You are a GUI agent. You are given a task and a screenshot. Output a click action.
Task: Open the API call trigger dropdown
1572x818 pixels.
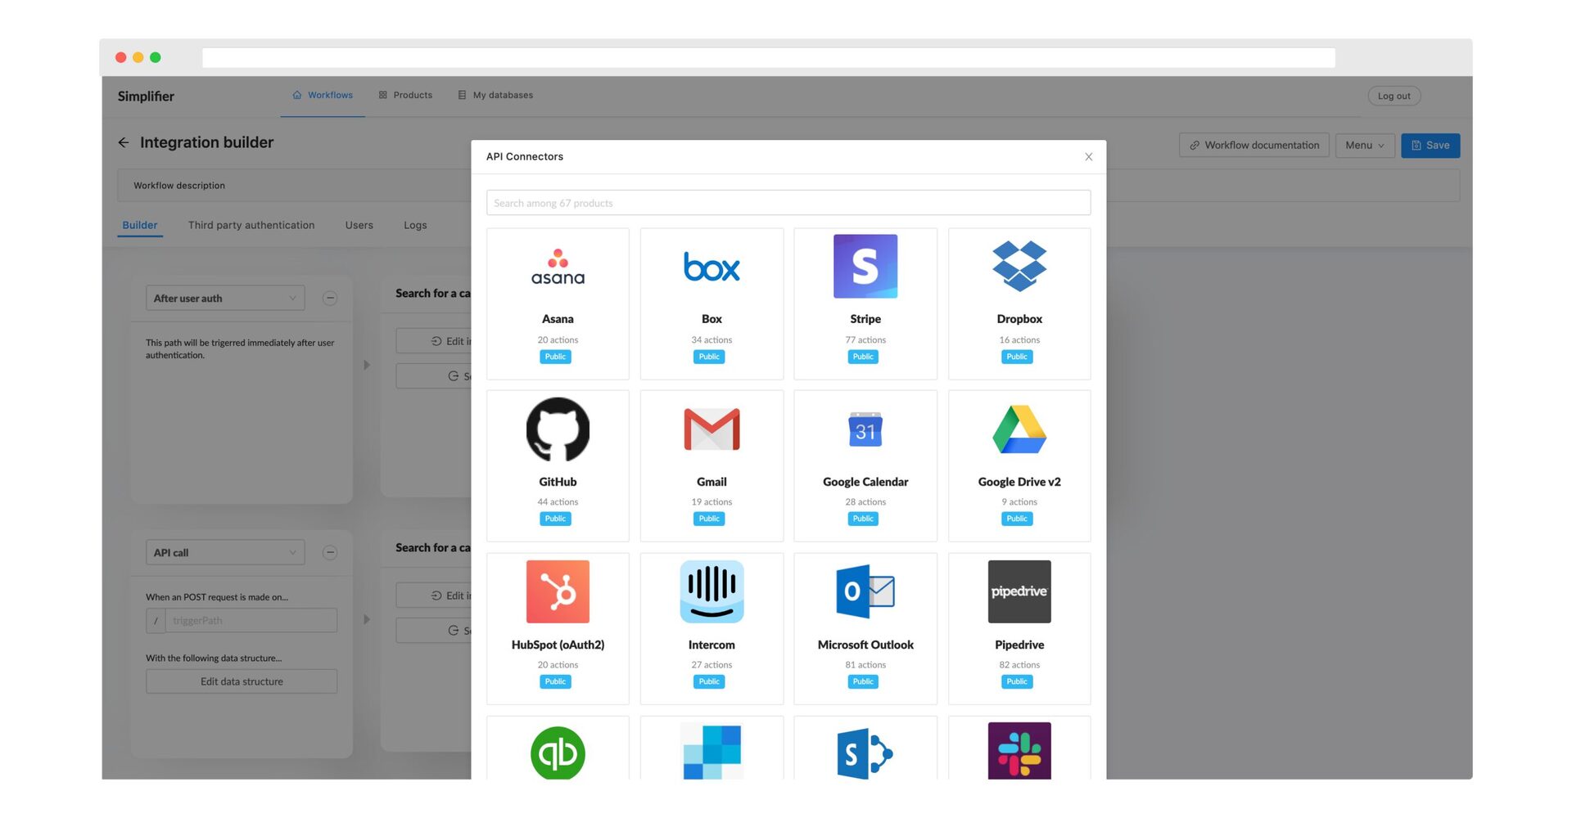coord(225,552)
